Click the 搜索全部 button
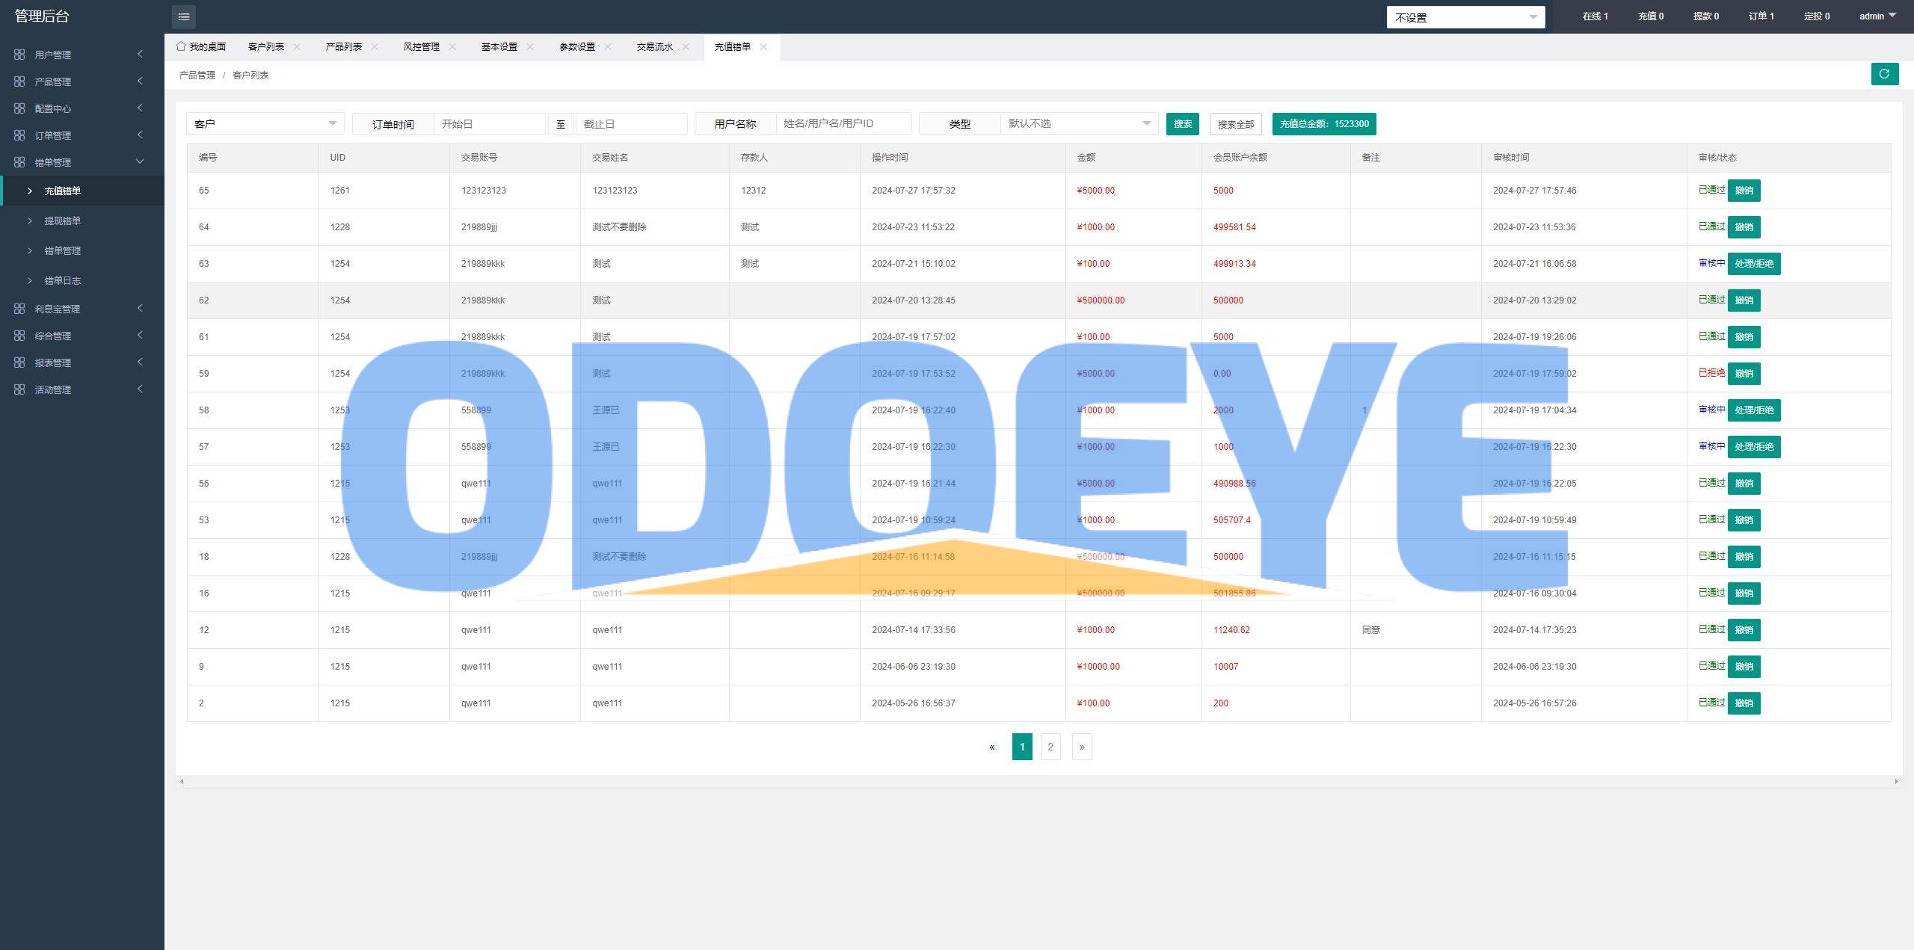This screenshot has height=950, width=1914. click(1235, 124)
